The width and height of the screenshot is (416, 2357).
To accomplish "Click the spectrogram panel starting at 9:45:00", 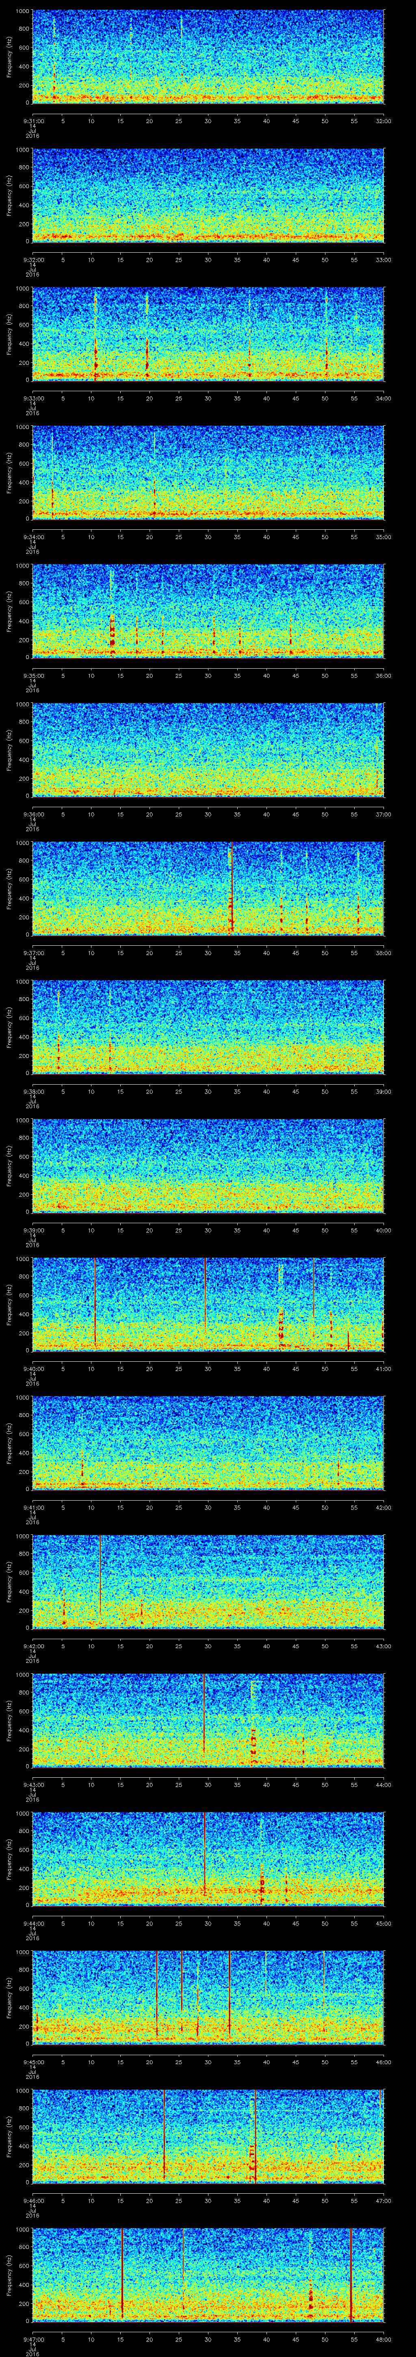I will coord(208,1997).
